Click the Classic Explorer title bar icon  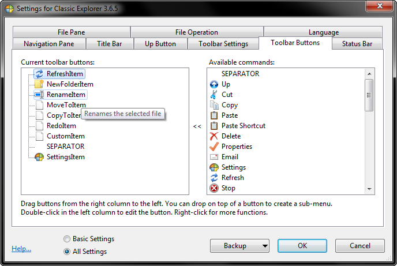(9, 8)
